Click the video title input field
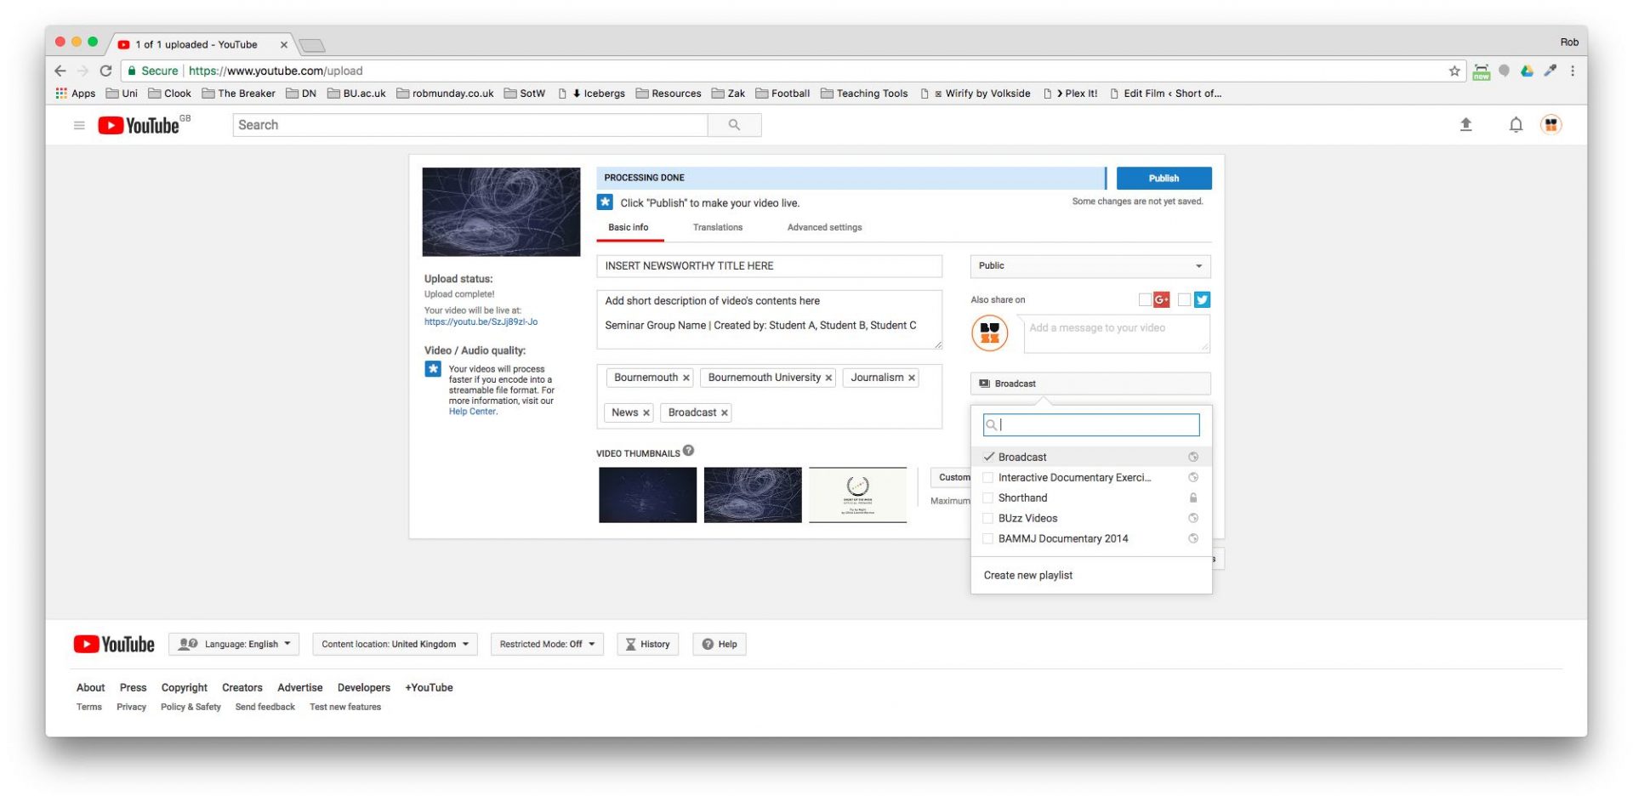The height and width of the screenshot is (802, 1633). click(769, 266)
